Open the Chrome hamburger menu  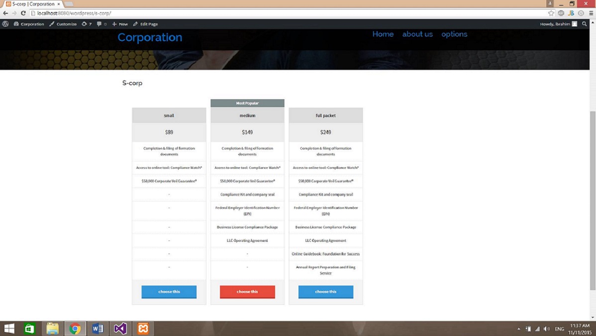tap(591, 13)
